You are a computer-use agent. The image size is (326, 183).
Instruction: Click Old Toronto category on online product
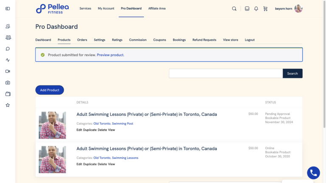(102, 158)
